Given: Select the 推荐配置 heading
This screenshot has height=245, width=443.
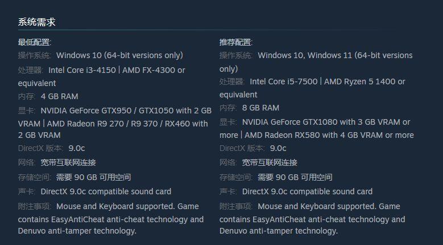Looking at the screenshot, I should coord(235,42).
